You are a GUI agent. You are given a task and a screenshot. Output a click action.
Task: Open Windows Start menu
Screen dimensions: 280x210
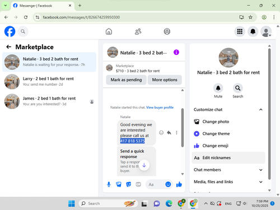pyautogui.click(x=71, y=203)
